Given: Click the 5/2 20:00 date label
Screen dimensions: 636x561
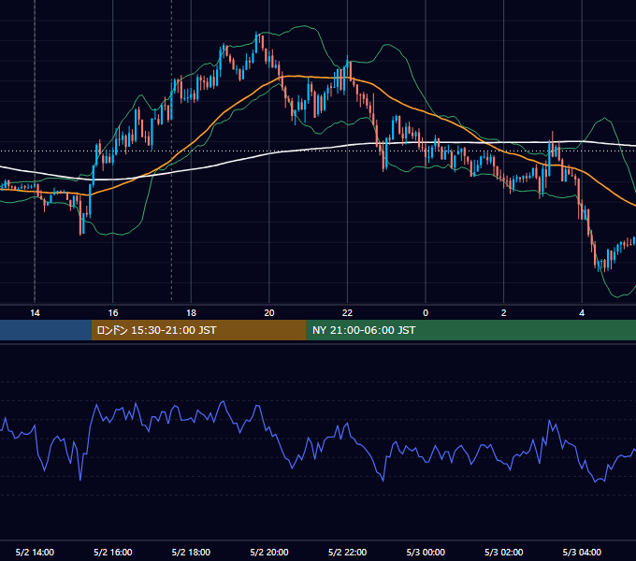Looking at the screenshot, I should pyautogui.click(x=269, y=552).
